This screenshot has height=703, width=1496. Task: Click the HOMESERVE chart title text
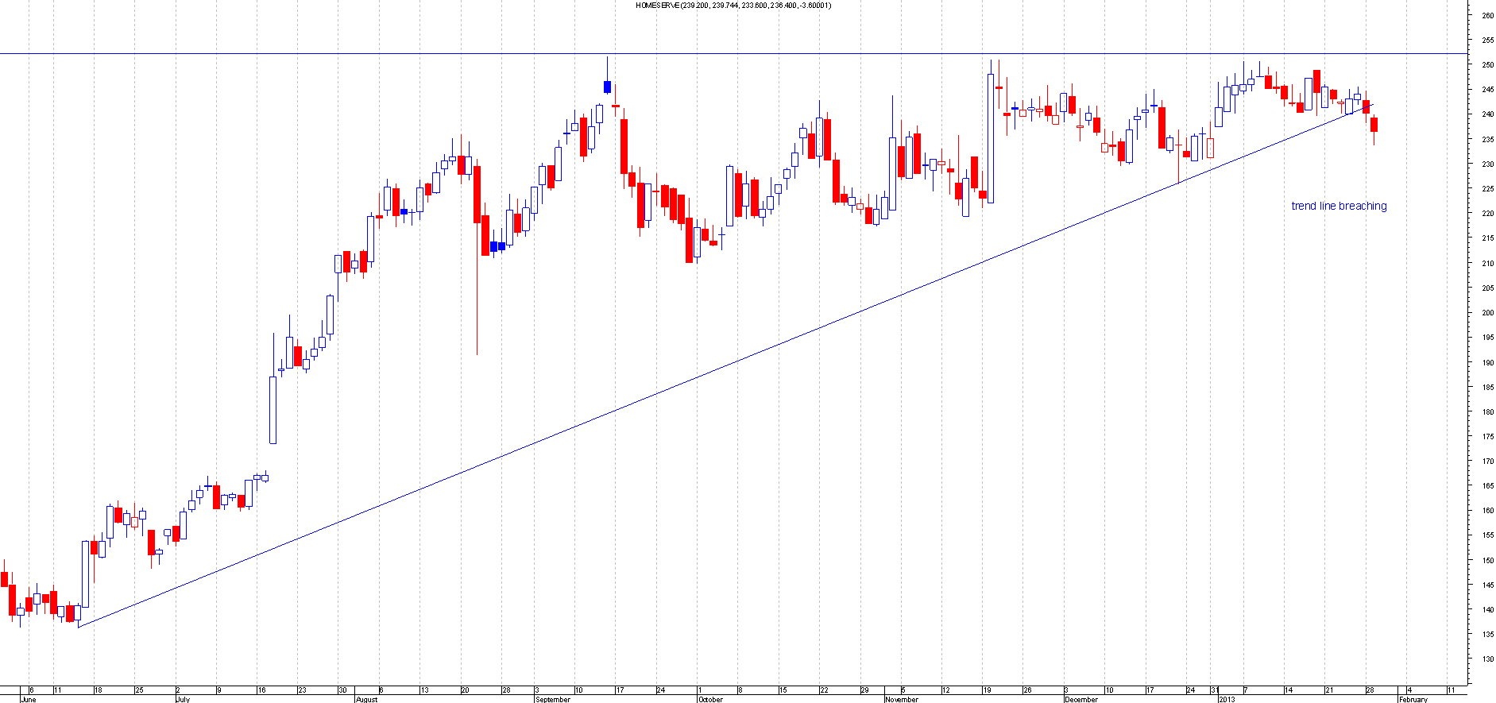coord(733,6)
